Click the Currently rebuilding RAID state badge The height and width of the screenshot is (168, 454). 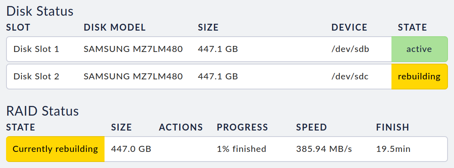click(x=55, y=149)
